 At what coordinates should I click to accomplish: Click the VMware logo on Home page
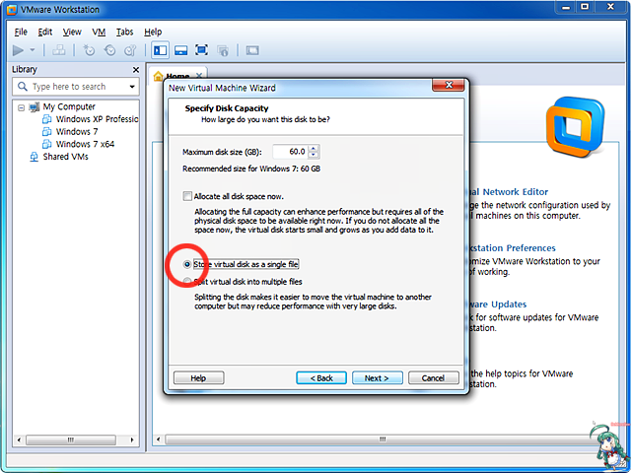[575, 127]
